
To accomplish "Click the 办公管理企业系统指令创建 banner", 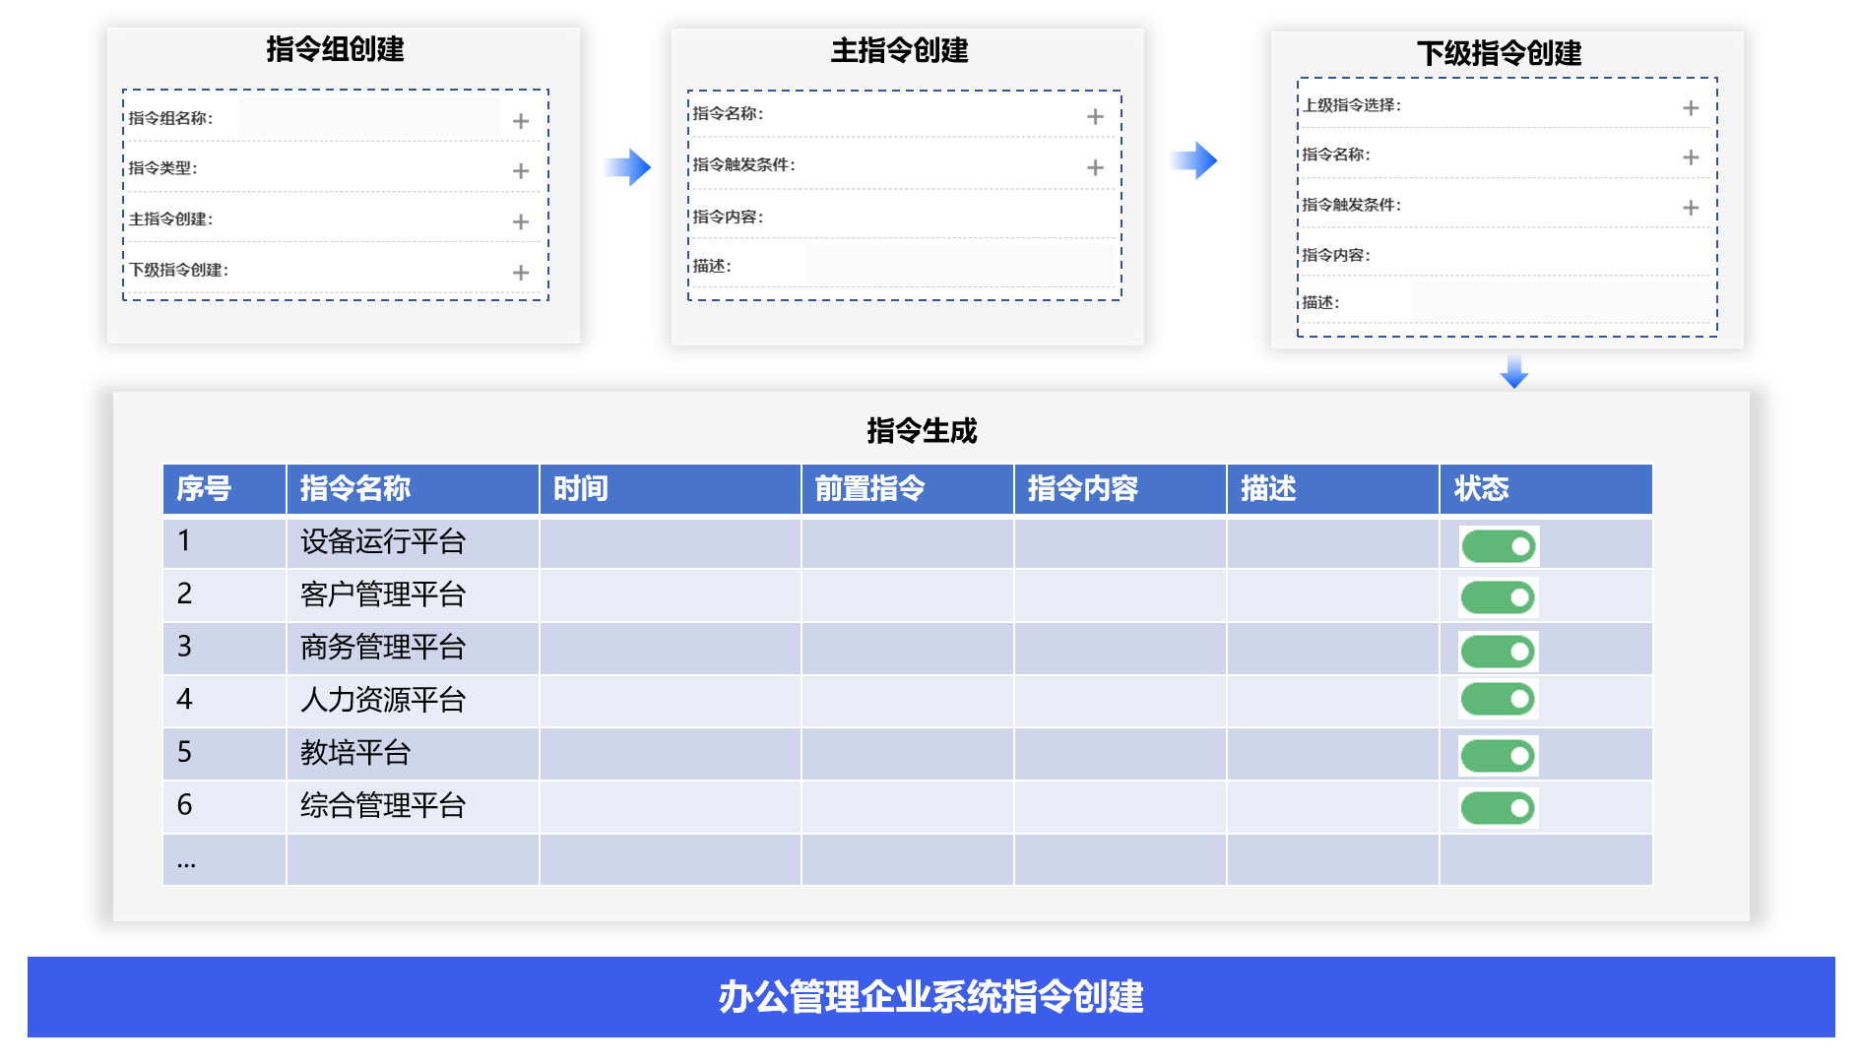I will coord(930,997).
